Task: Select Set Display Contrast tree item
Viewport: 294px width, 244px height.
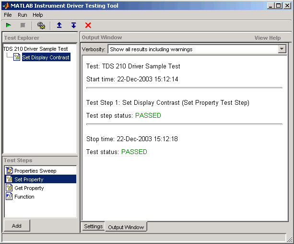Action: click(46, 57)
